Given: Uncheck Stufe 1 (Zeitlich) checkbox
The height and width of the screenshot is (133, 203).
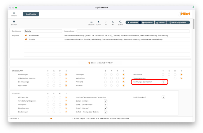Looking at the screenshot, I should 106,100.
